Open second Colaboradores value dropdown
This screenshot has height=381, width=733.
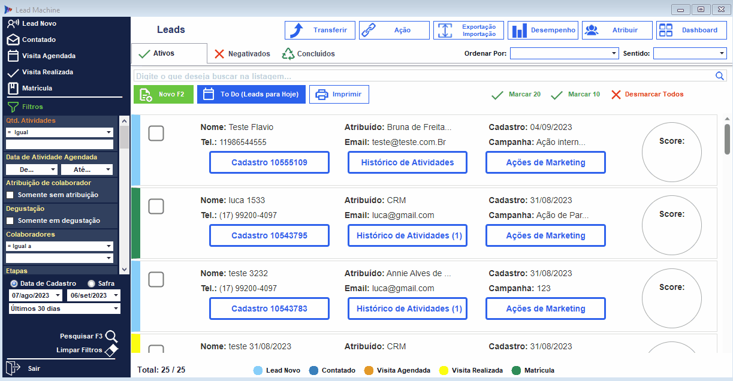[59, 258]
